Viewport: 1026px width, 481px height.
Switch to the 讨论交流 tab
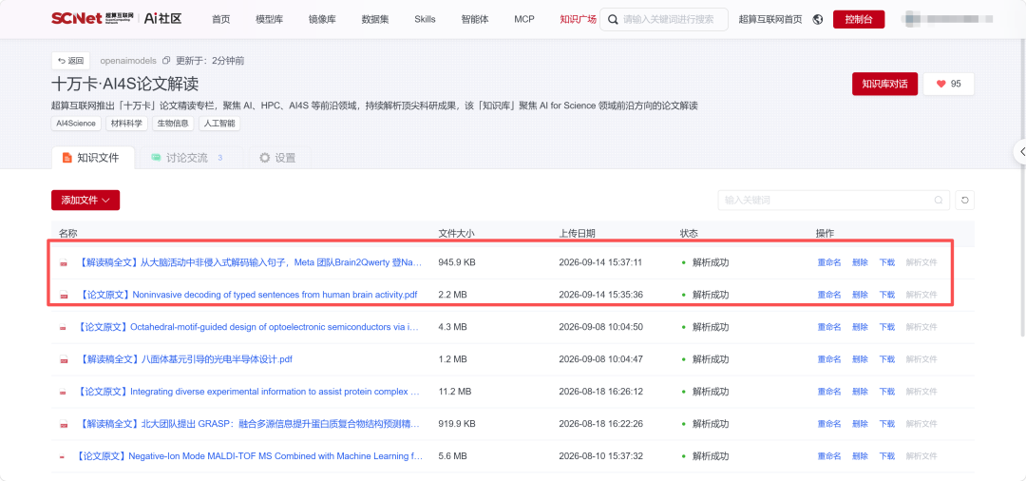tap(186, 158)
